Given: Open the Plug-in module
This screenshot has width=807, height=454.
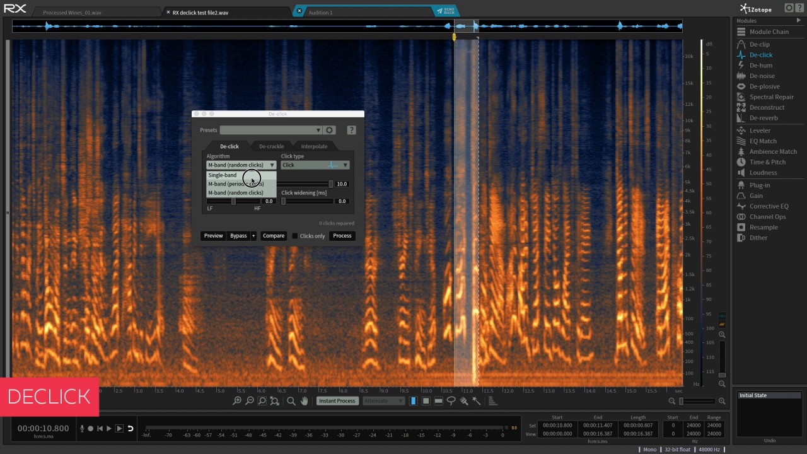Looking at the screenshot, I should tap(759, 185).
